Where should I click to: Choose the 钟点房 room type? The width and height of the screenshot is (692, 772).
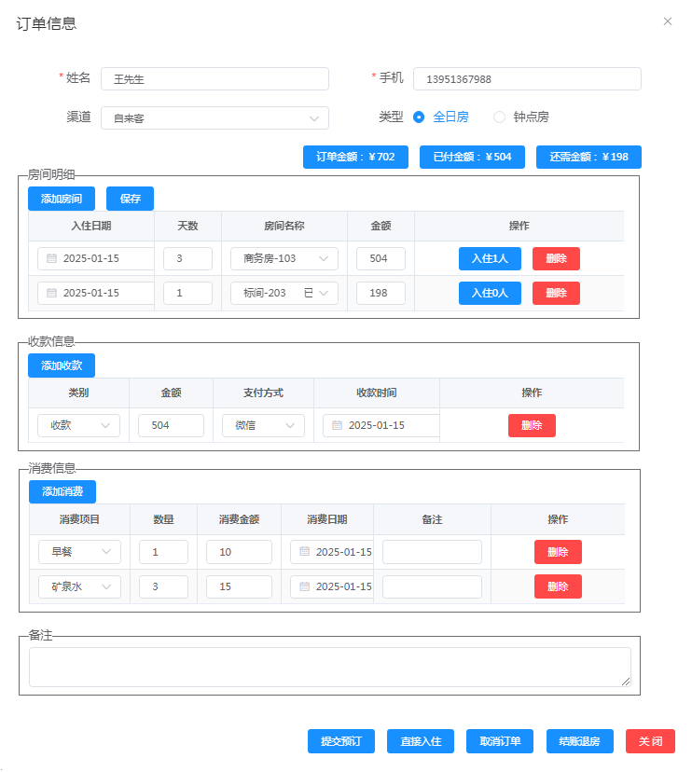point(499,117)
